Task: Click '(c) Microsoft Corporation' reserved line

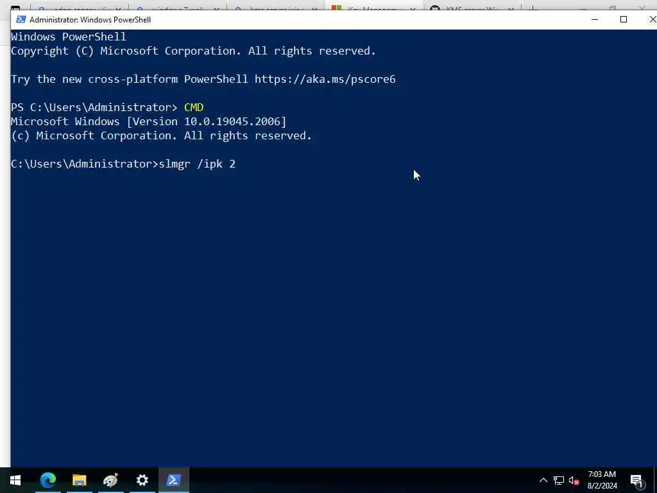Action: [161, 136]
